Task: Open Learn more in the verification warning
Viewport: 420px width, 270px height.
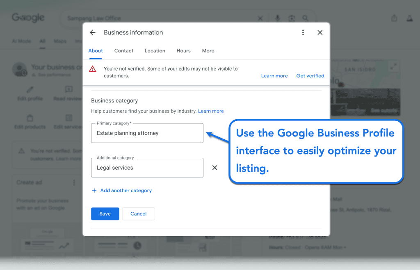Action: click(x=274, y=76)
